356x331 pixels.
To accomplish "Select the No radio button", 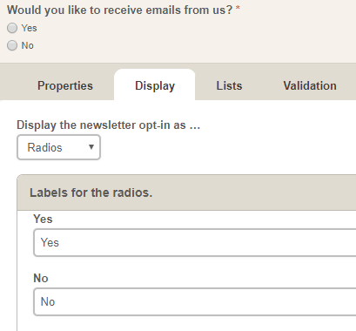I will click(x=12, y=45).
